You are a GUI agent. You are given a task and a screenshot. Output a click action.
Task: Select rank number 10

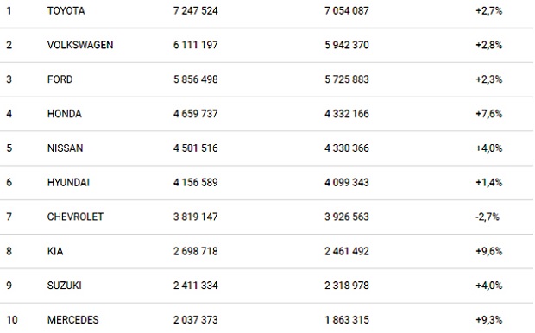12,320
